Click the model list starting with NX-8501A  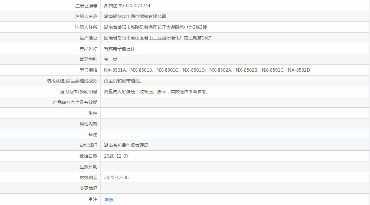click(x=207, y=70)
